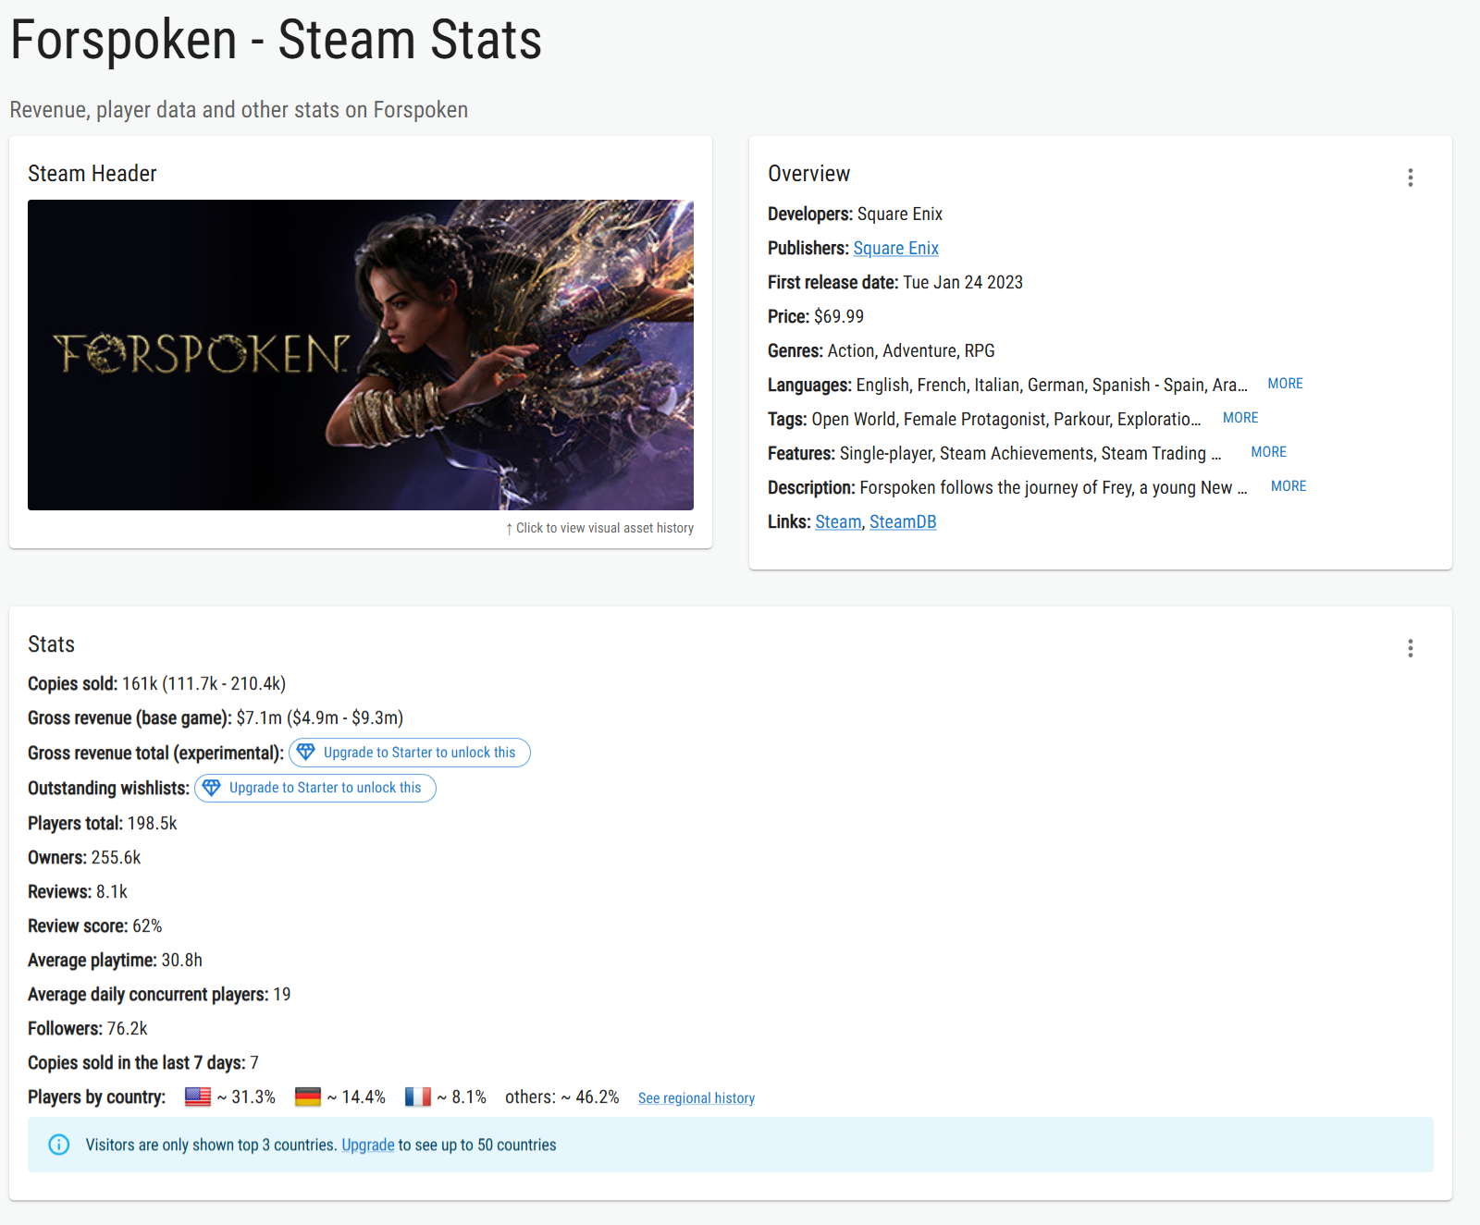Open the Forspoken Steam header image
The image size is (1480, 1225).
click(x=361, y=355)
